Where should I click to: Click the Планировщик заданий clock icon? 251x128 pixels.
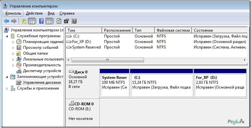click(x=19, y=42)
